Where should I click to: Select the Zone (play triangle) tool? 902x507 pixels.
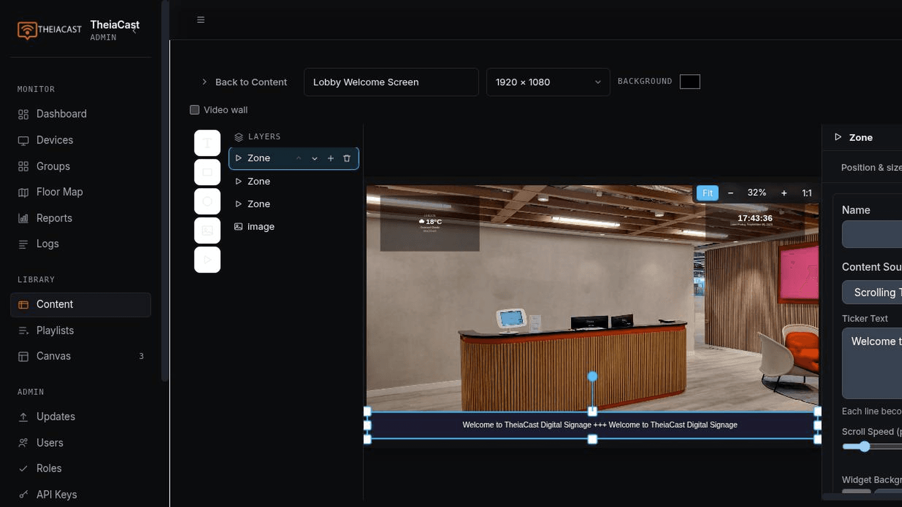(207, 260)
